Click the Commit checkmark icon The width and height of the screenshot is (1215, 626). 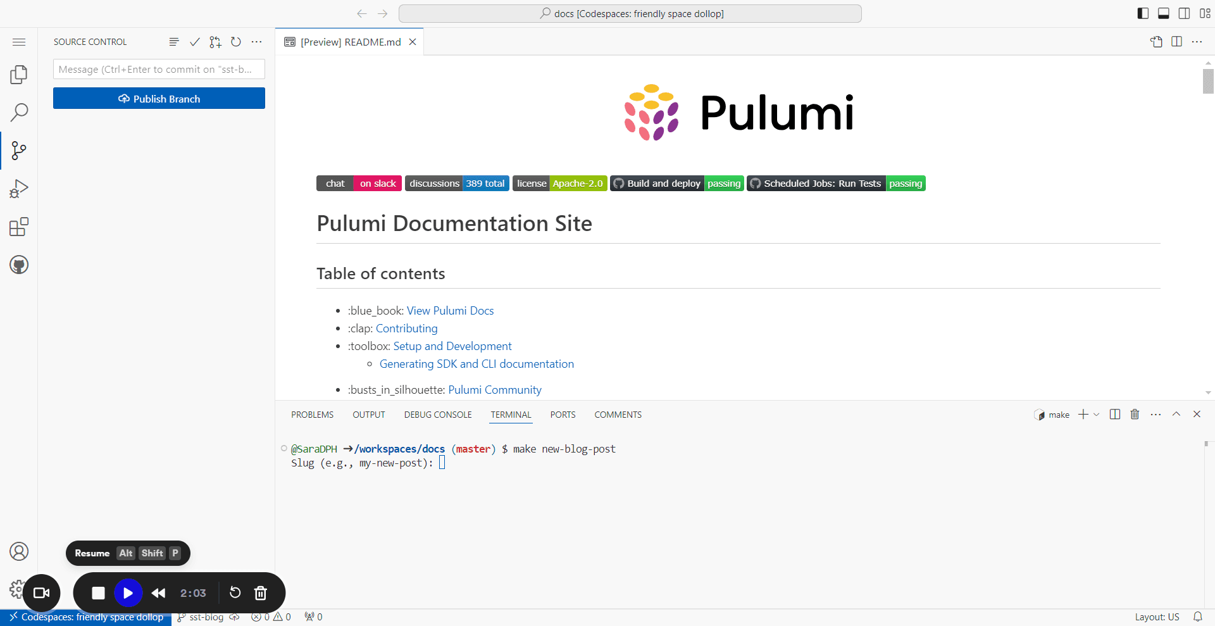(x=195, y=42)
